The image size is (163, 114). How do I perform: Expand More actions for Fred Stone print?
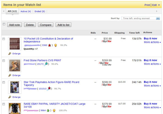152,64
